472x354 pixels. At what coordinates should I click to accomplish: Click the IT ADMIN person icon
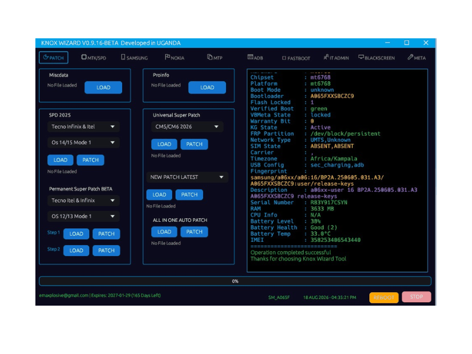click(326, 57)
